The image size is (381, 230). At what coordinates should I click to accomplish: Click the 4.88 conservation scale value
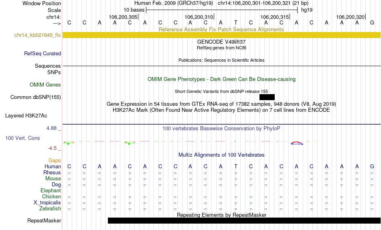tap(51, 128)
